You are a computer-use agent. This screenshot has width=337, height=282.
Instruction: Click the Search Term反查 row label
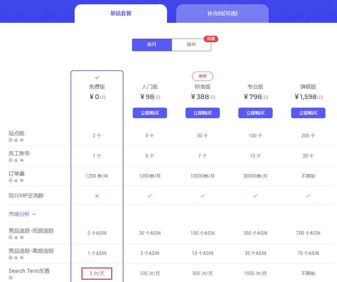coord(29,271)
